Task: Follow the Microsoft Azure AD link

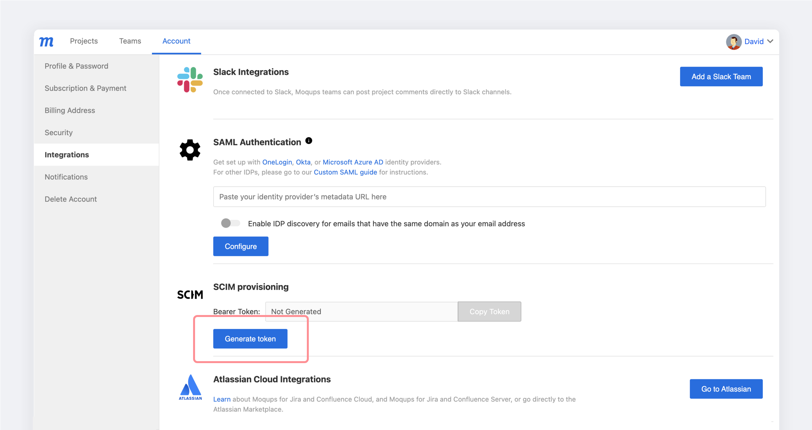Action: point(353,162)
